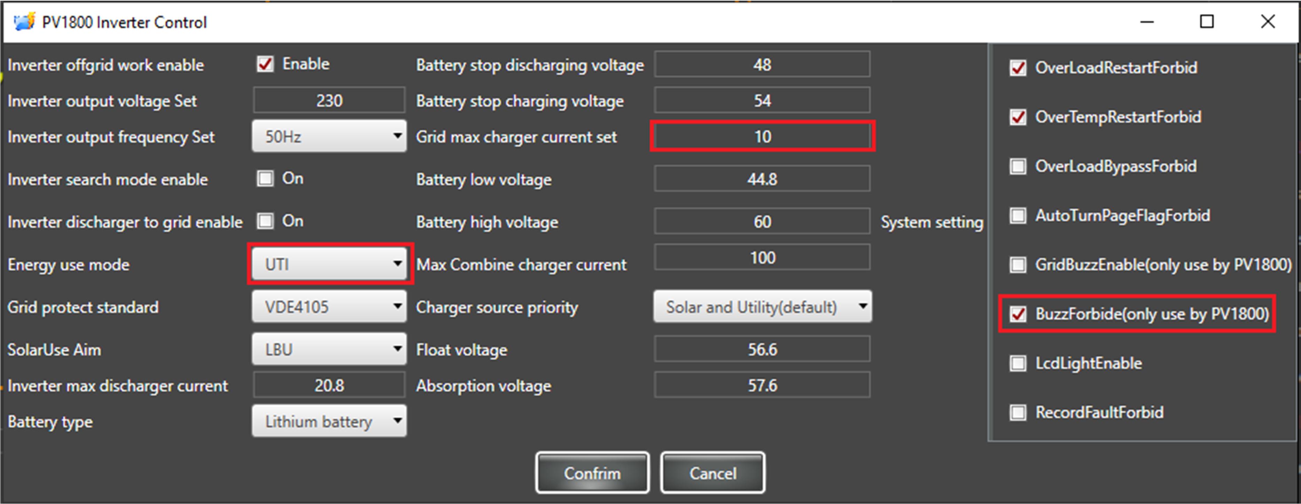Expand the Battery type dropdown

(x=329, y=421)
